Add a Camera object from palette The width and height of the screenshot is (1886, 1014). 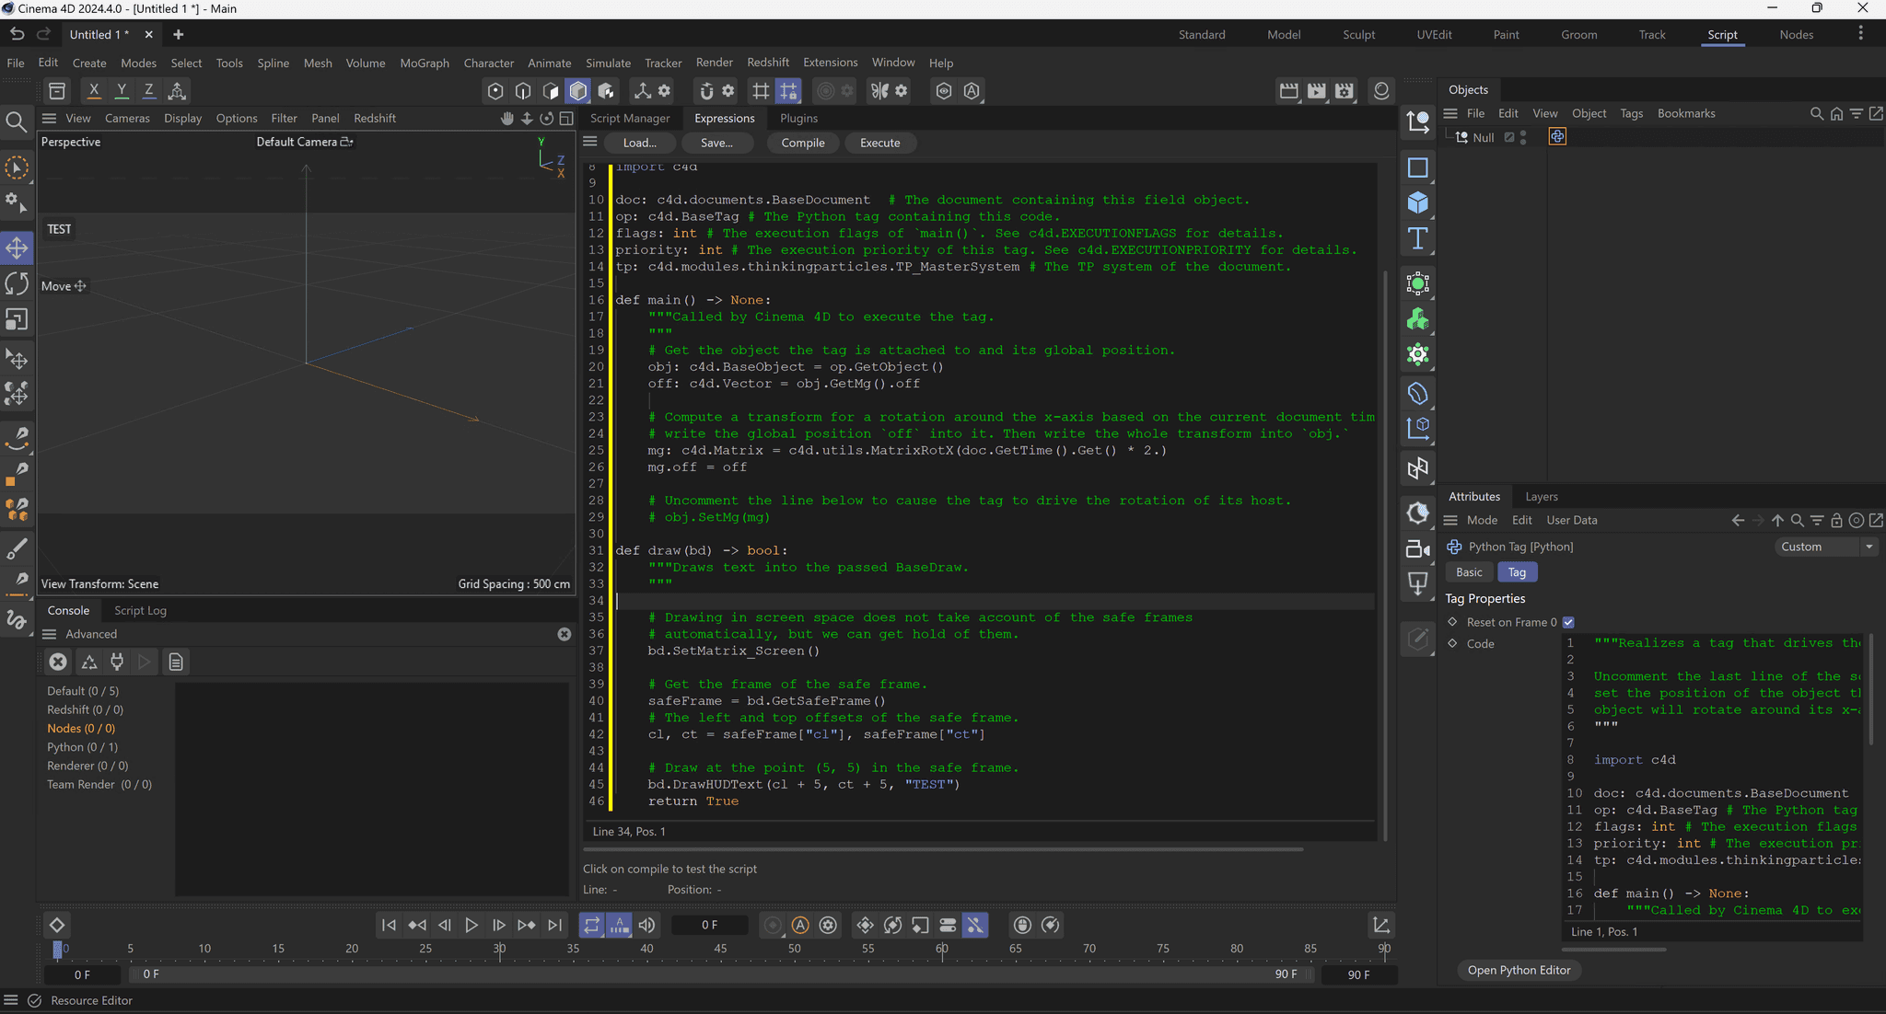tap(1417, 549)
